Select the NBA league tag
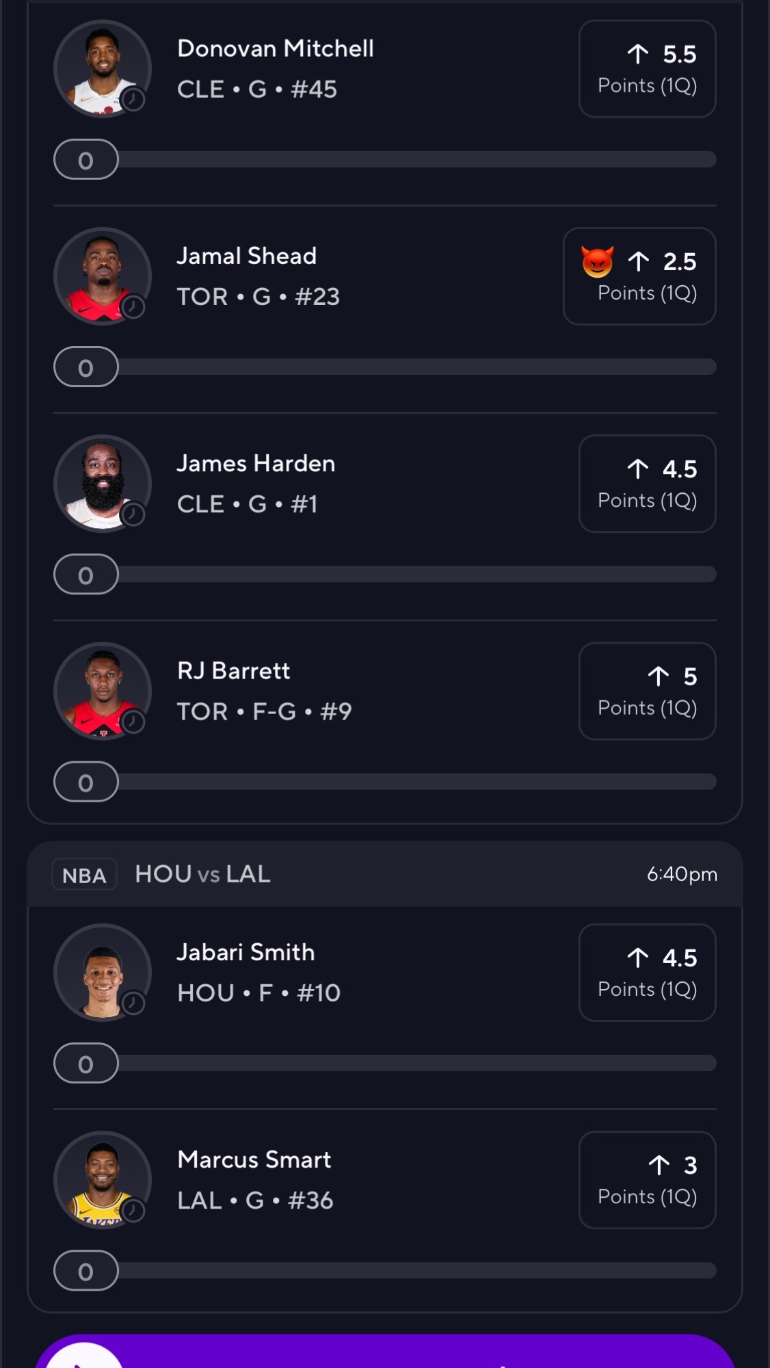770x1368 pixels. coord(84,875)
